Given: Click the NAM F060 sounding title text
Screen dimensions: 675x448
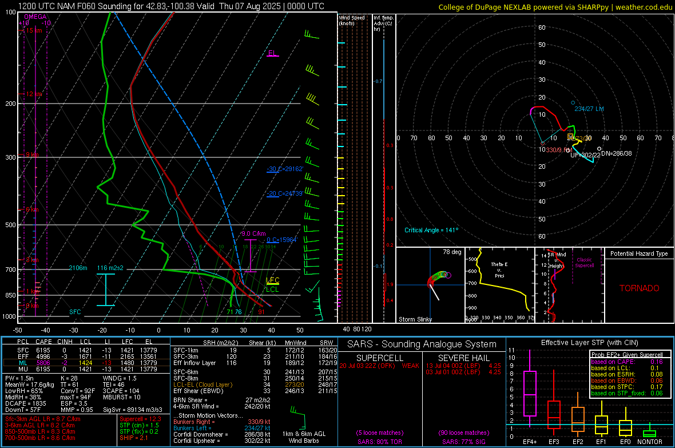Looking at the screenshot, I should 172,6.
